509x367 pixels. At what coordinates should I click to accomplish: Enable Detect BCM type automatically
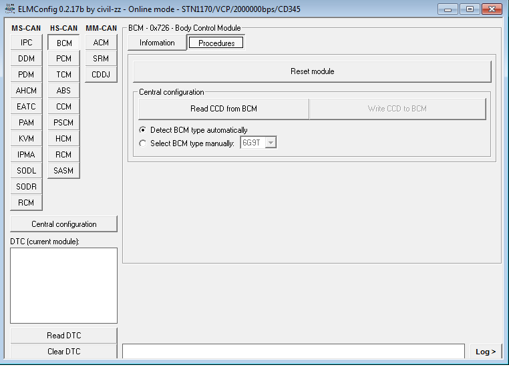(x=194, y=130)
